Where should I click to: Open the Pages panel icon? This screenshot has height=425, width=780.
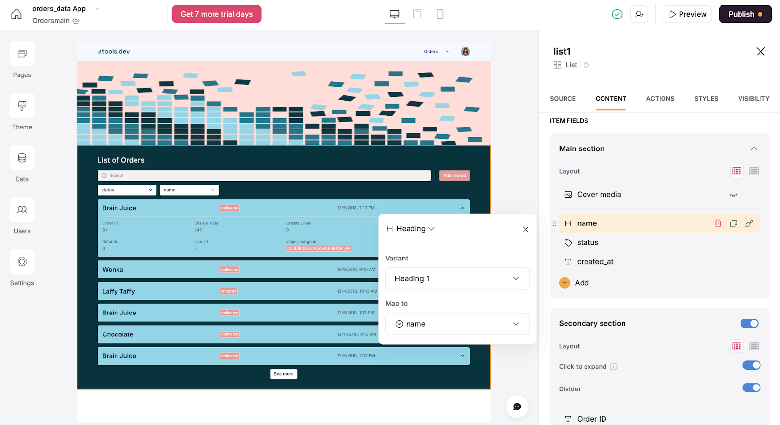tap(22, 54)
